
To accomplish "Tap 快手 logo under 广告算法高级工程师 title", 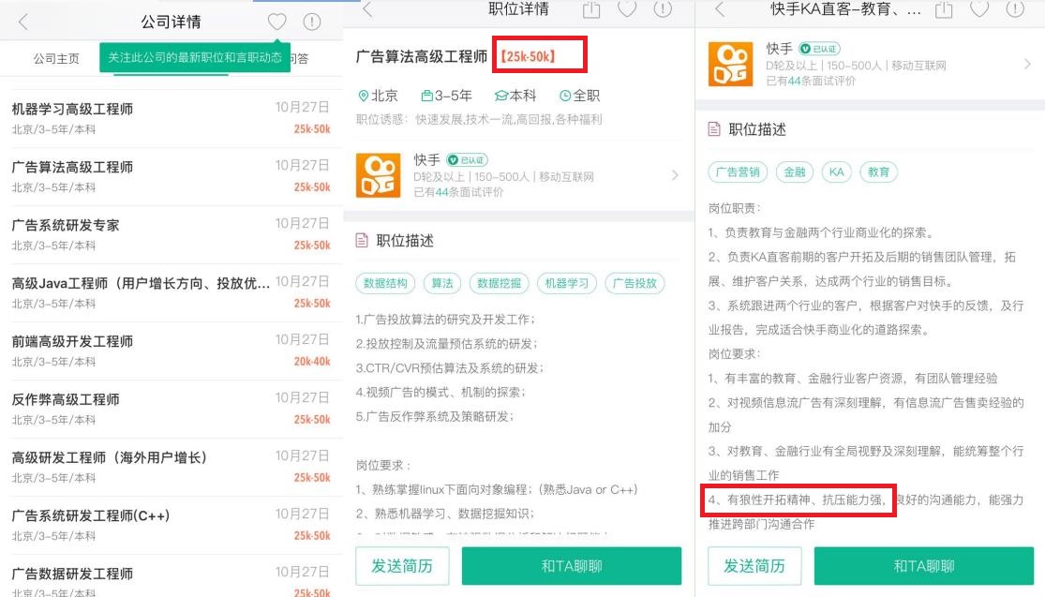I will click(379, 175).
